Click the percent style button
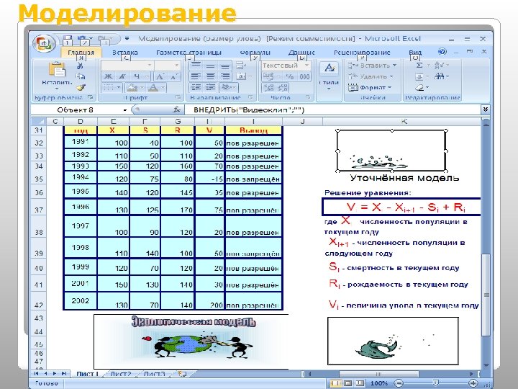 point(290,77)
